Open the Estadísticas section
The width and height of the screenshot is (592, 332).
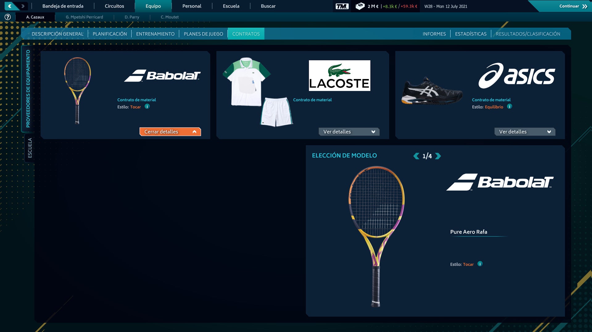pos(470,34)
